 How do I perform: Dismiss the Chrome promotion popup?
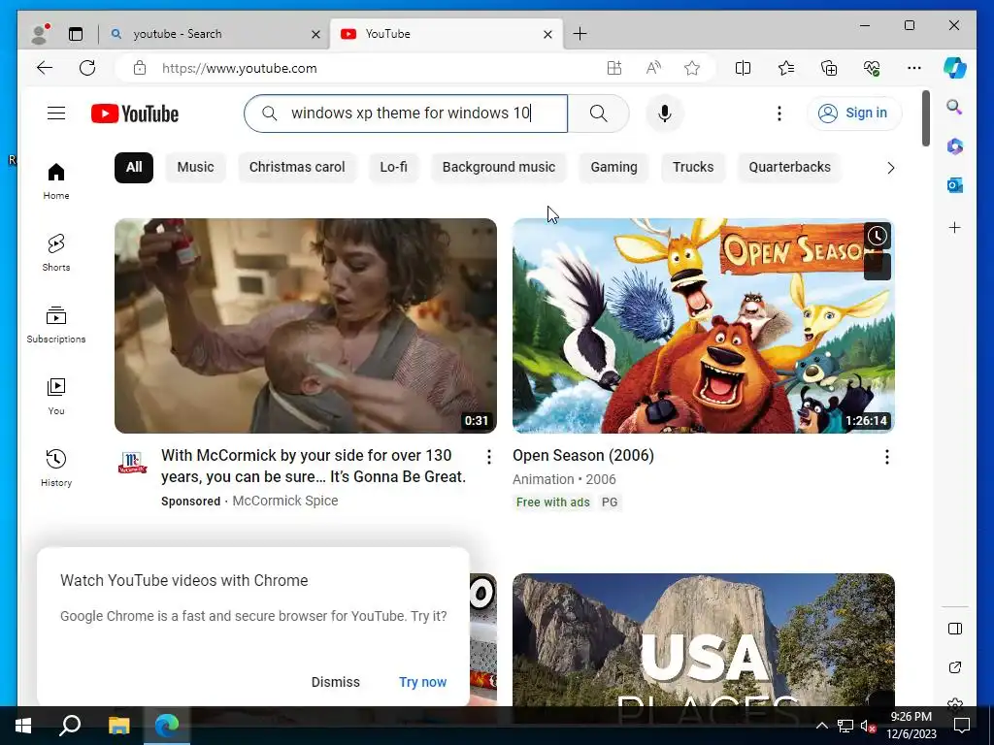(335, 682)
